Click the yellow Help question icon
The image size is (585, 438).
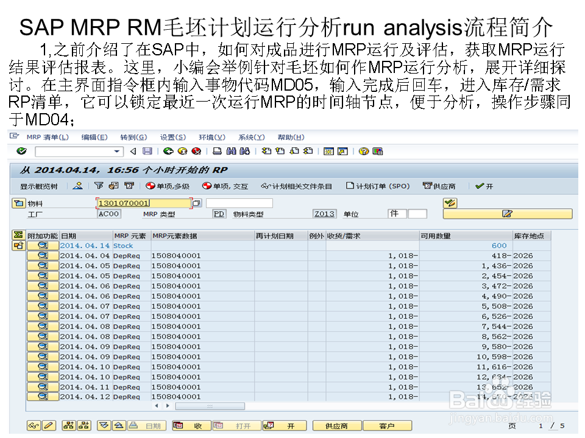coord(364,151)
